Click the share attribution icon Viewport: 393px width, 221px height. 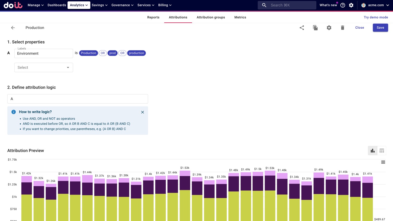coord(302,28)
